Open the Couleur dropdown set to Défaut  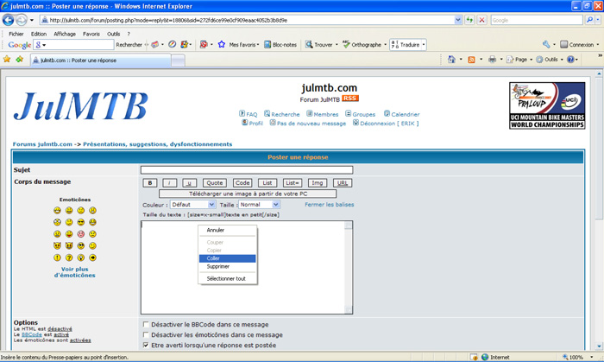click(x=192, y=205)
